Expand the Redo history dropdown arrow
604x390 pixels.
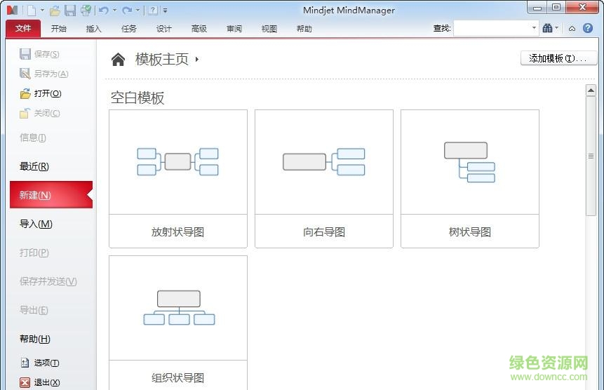[137, 11]
